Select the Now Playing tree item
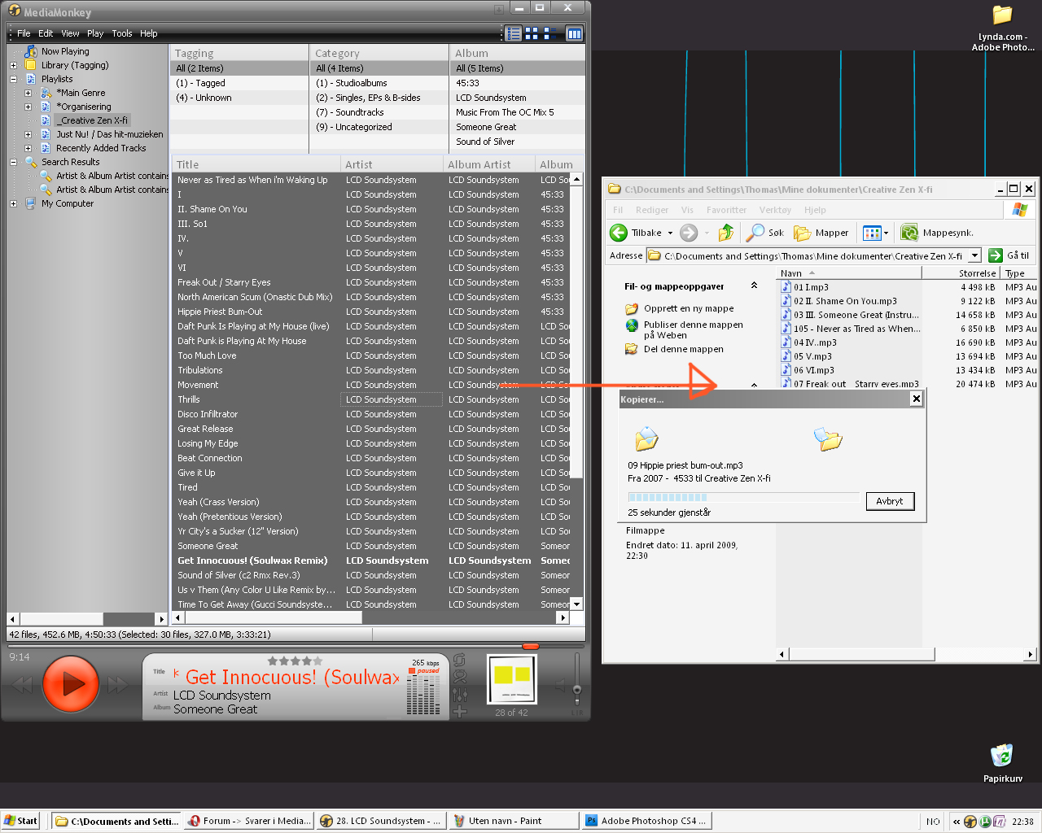 pos(65,51)
